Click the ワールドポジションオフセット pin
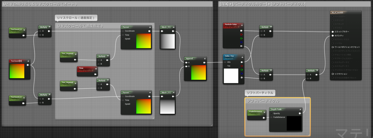Screen dimensions: 373x138 tap(333, 47)
